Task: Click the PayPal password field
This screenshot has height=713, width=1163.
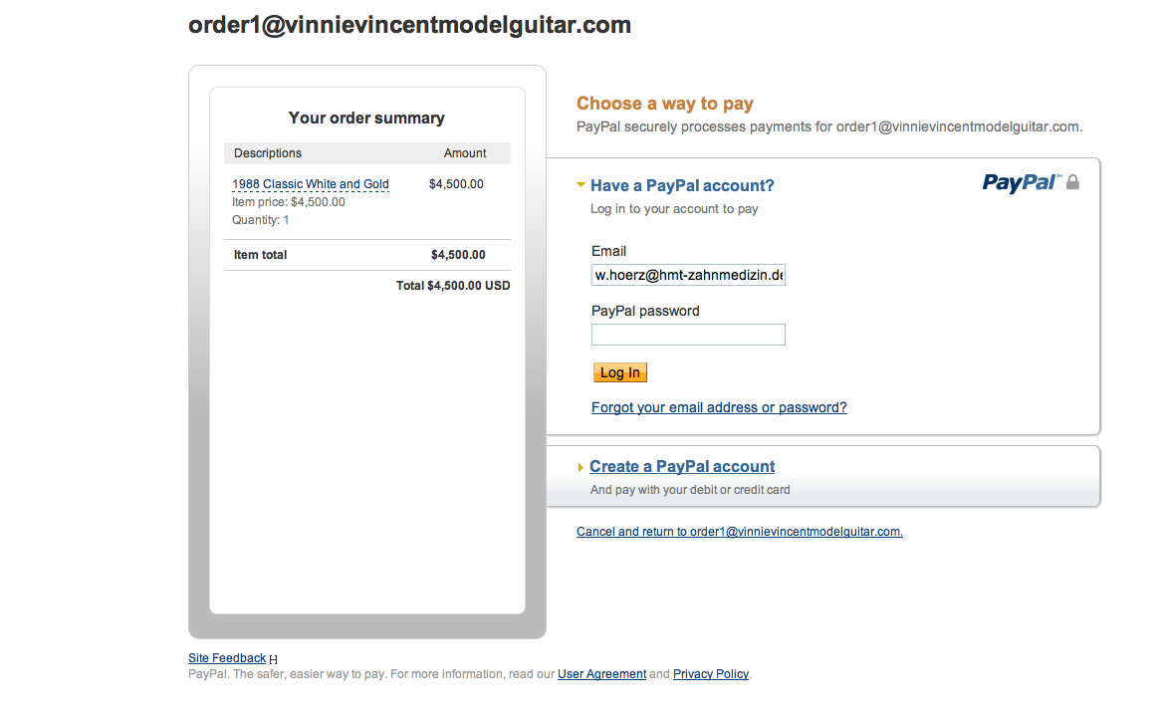Action: point(688,335)
